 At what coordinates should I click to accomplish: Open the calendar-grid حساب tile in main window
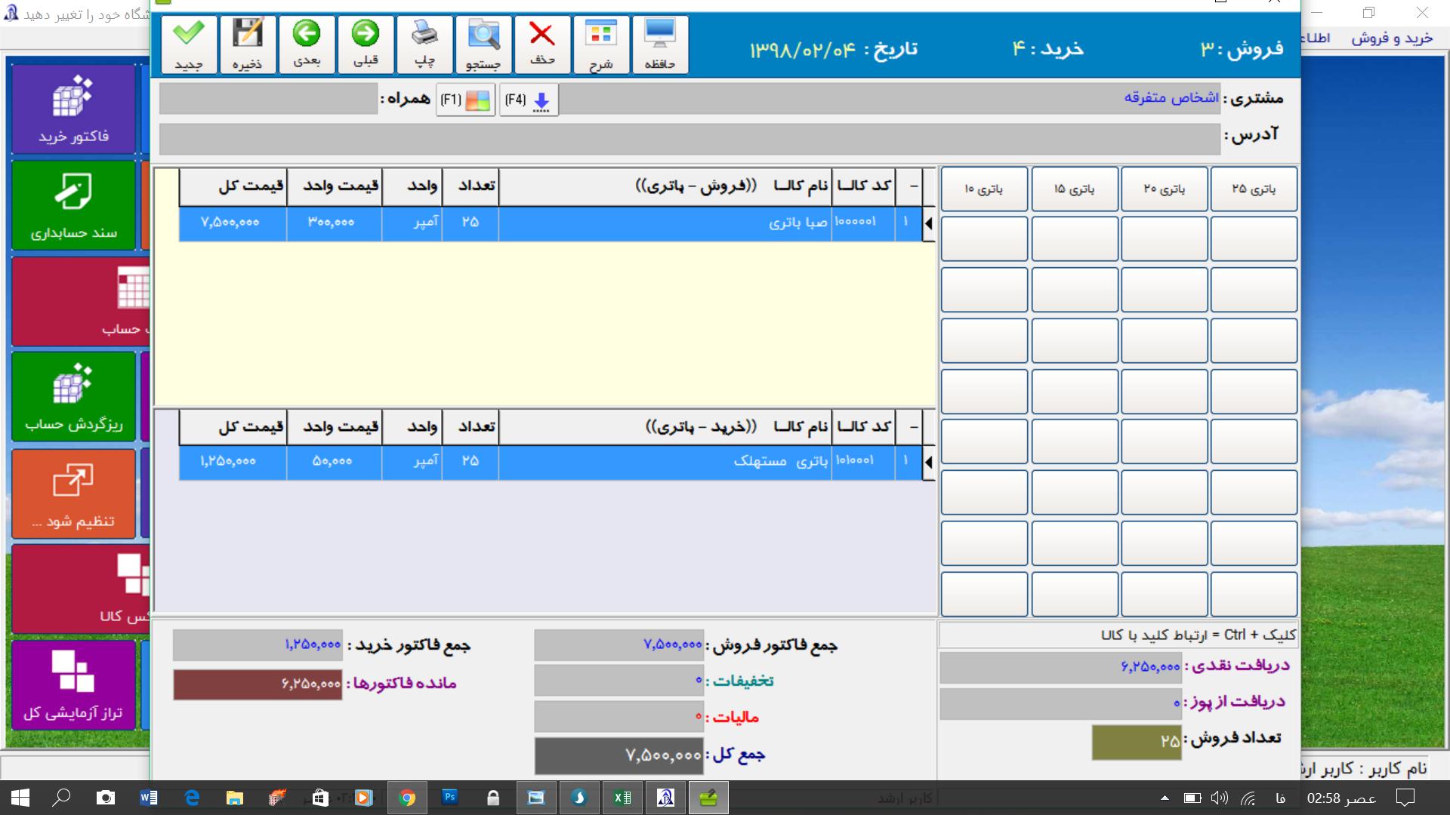click(81, 301)
